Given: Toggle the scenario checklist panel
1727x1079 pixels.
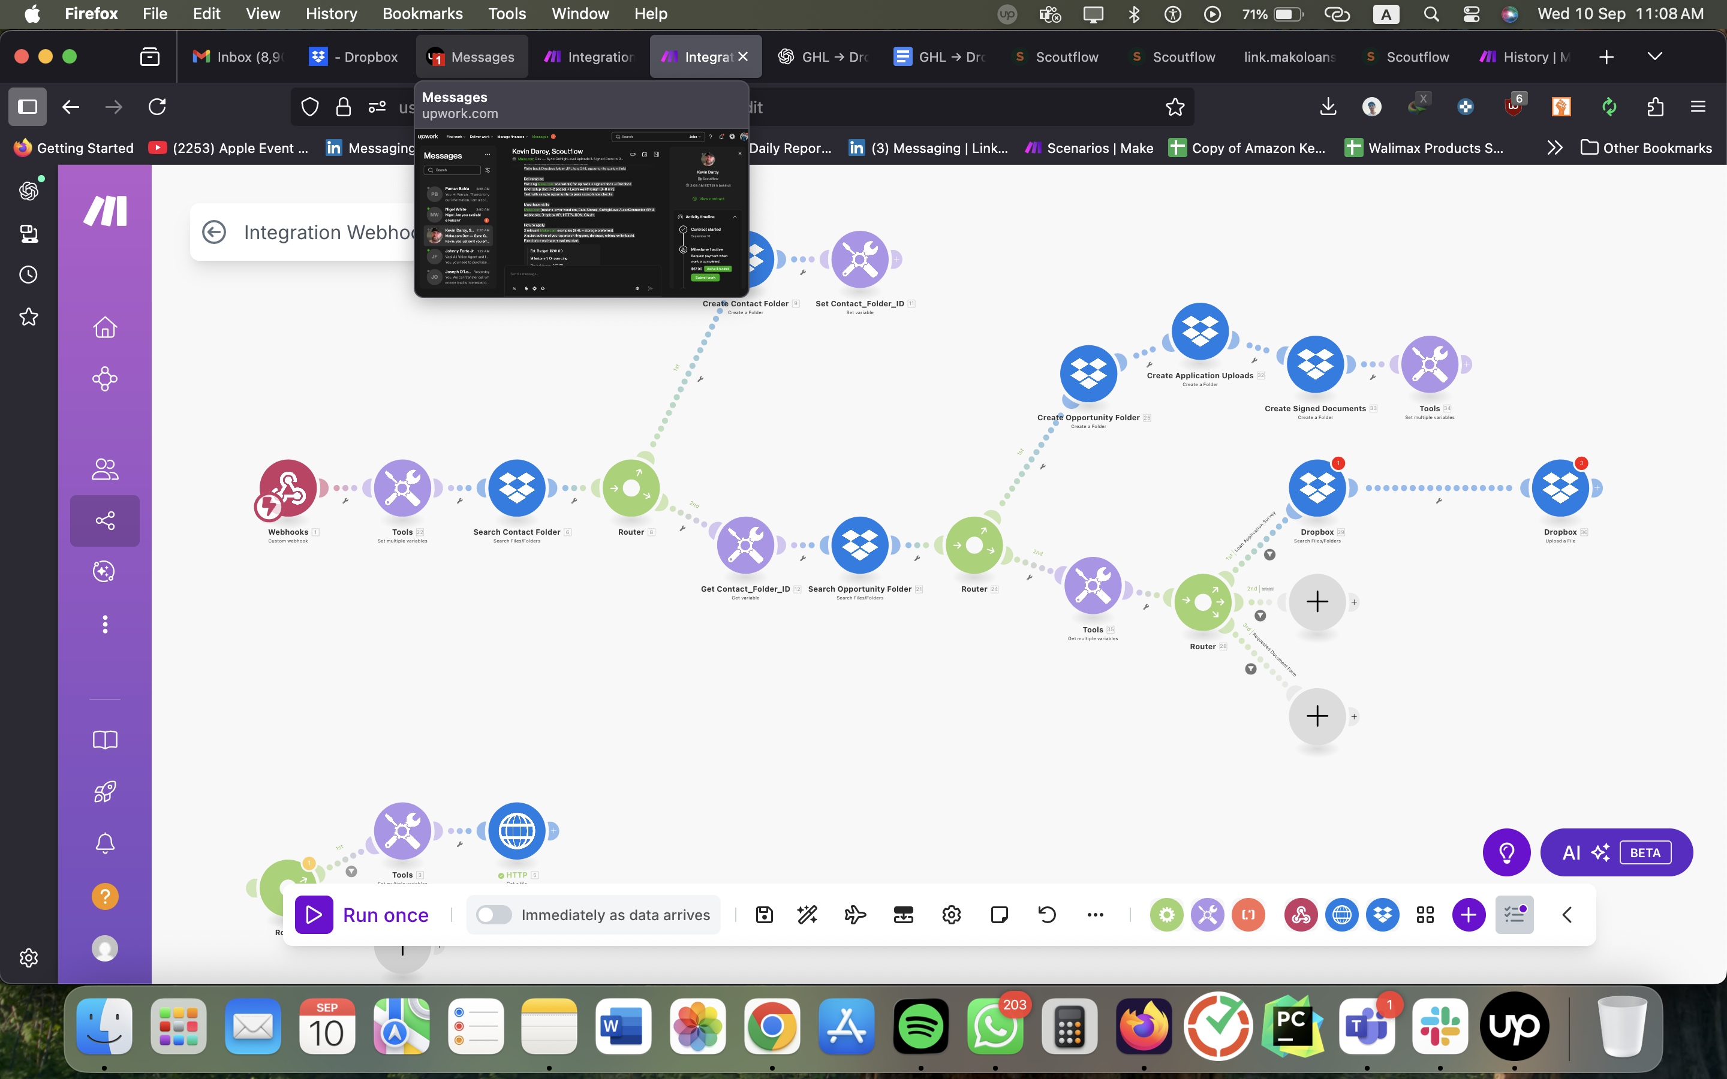Looking at the screenshot, I should 1514,914.
